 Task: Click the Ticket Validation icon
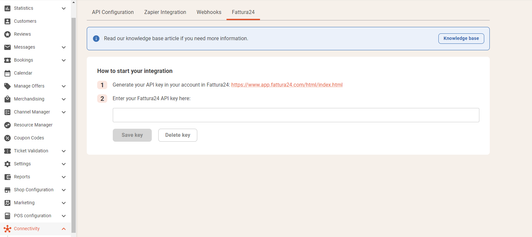tap(7, 151)
